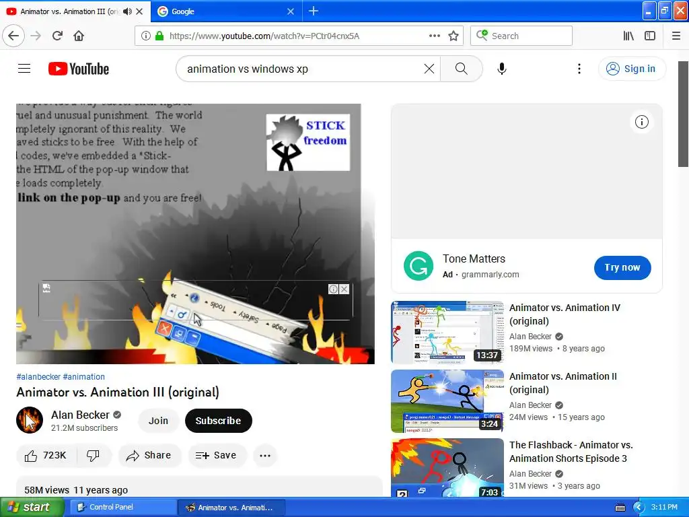Reload the current page
Screen dimensions: 689x517
point(57,36)
